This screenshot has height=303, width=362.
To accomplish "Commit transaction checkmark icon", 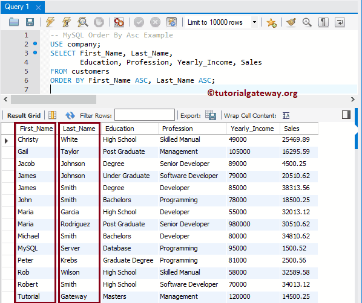I will point(139,22).
